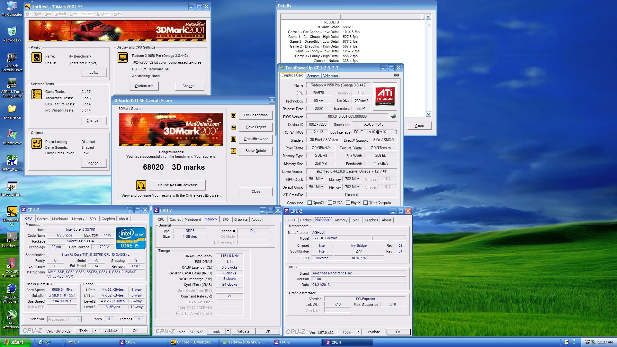Click the 3DMark2001 banner image

(117, 31)
